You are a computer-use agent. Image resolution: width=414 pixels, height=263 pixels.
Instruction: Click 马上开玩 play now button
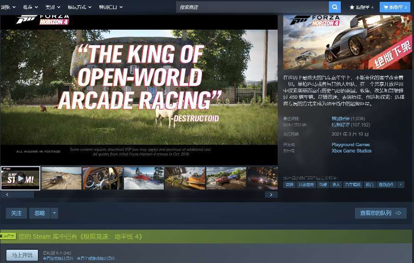pyautogui.click(x=22, y=255)
